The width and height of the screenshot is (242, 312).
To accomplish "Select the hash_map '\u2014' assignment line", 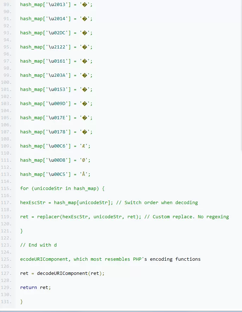I will pyautogui.click(x=56, y=19).
